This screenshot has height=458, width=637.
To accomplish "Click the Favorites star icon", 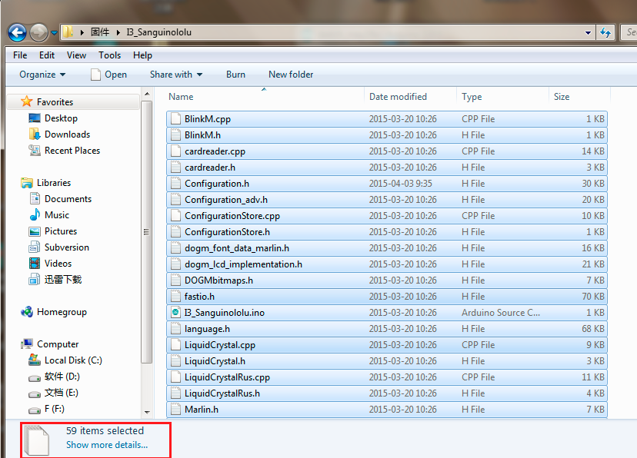I will coord(27,102).
